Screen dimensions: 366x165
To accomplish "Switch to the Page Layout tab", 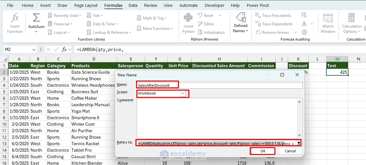I will 86,6.
